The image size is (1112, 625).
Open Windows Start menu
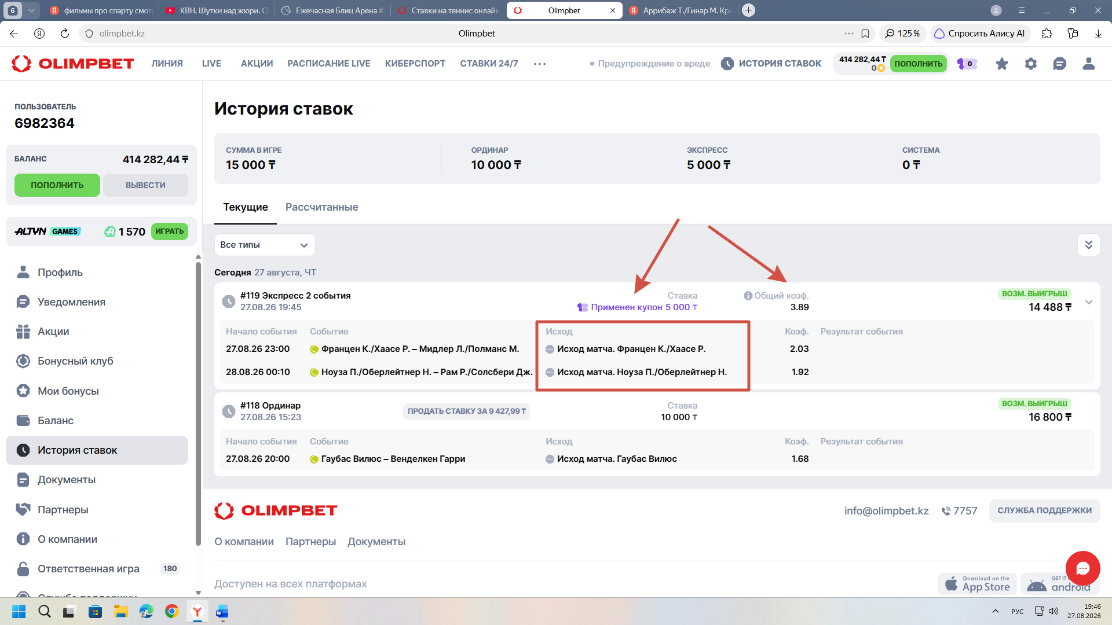tap(19, 611)
